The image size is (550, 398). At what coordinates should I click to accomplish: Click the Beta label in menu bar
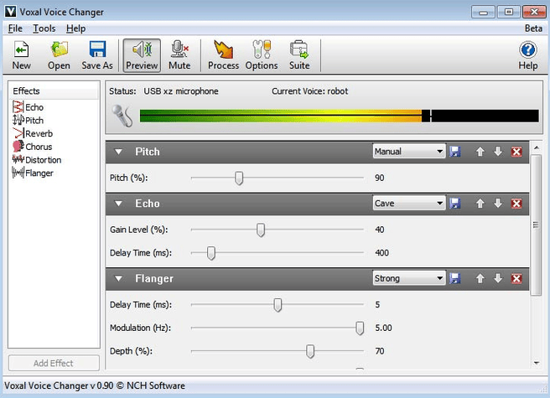pos(533,28)
